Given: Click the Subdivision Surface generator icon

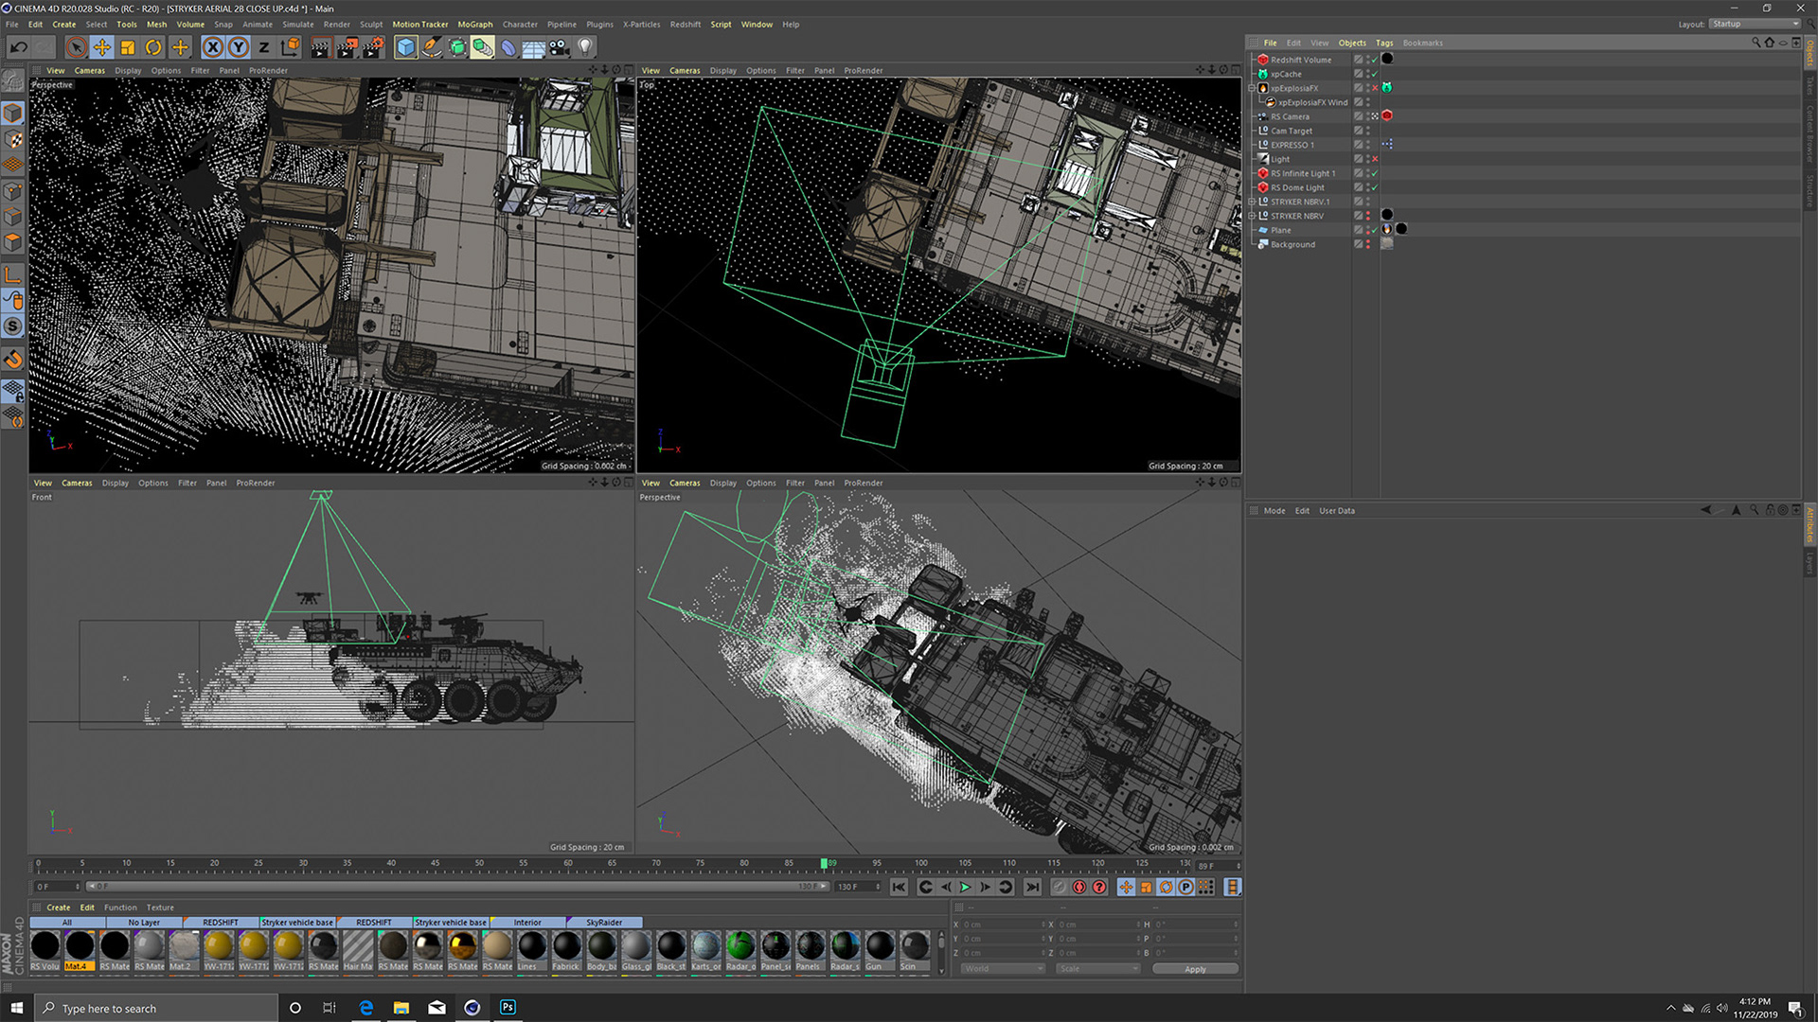Looking at the screenshot, I should pyautogui.click(x=457, y=46).
